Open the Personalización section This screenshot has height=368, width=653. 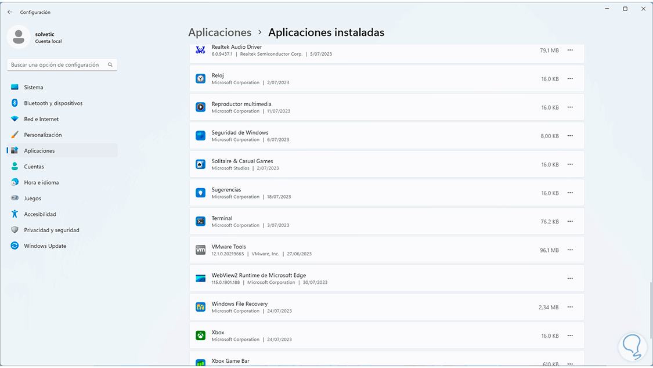pos(63,135)
